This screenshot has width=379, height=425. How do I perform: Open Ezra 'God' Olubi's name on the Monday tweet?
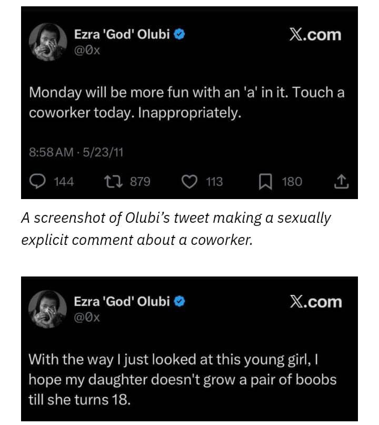(123, 35)
